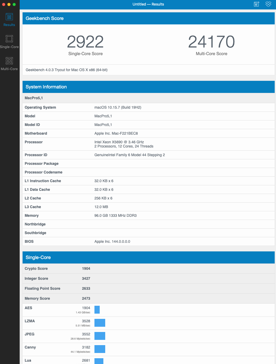This screenshot has width=276, height=364.
Task: Click the Canny benchmark bar
Action: coord(100,349)
